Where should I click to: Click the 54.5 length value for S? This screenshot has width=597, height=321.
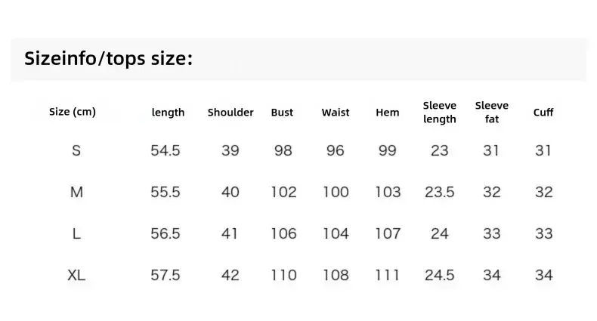point(165,150)
